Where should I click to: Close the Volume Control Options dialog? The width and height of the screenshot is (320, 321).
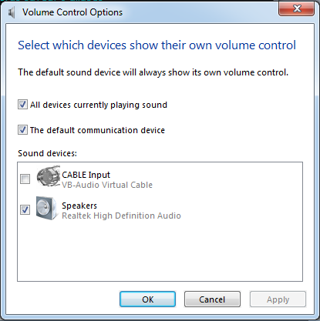pyautogui.click(x=296, y=8)
